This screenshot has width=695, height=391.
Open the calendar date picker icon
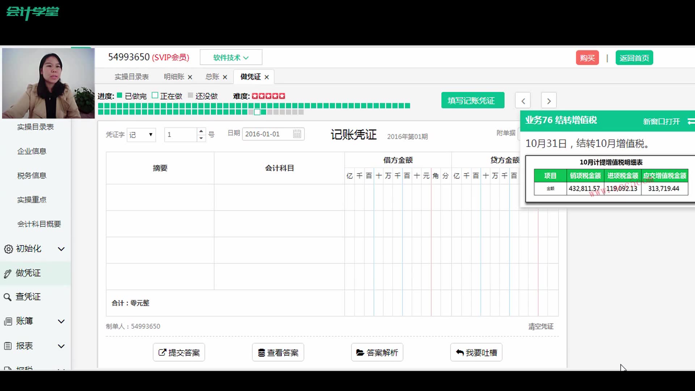(297, 134)
